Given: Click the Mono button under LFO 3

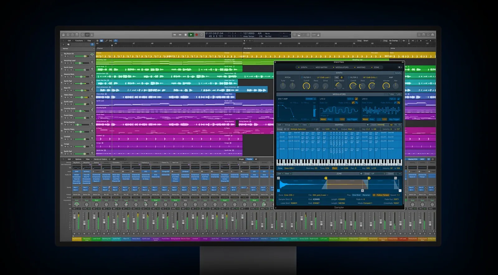Looking at the screenshot, I should pyautogui.click(x=365, y=119).
